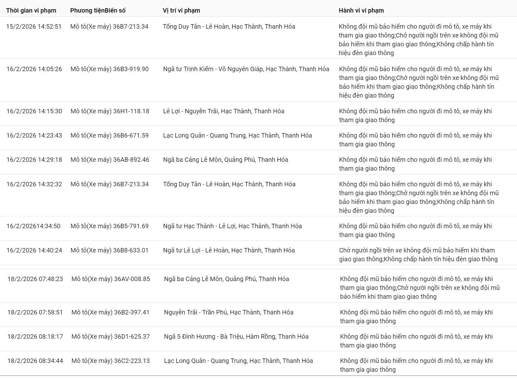517x378 pixels.
Task: Click license plate 36AV-008.85
Action: 132,279
